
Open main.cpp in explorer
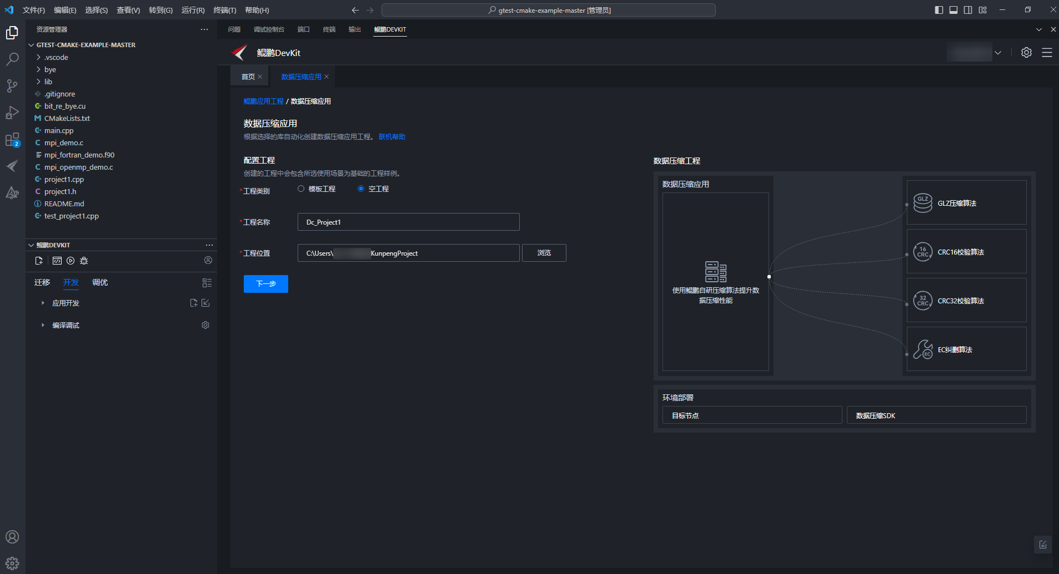point(59,130)
